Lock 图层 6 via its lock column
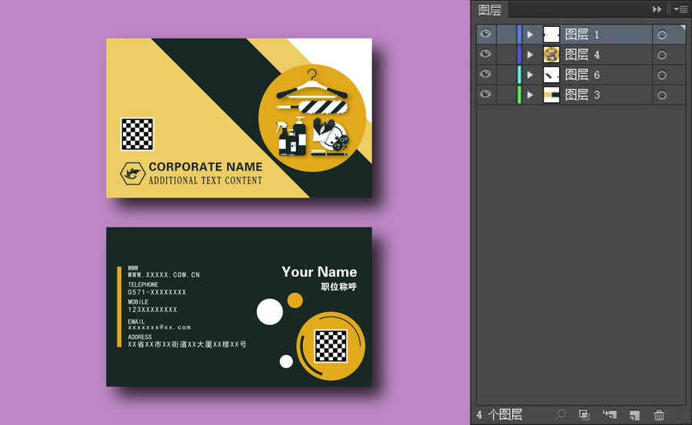Viewport: 692px width, 425px height. click(x=506, y=75)
